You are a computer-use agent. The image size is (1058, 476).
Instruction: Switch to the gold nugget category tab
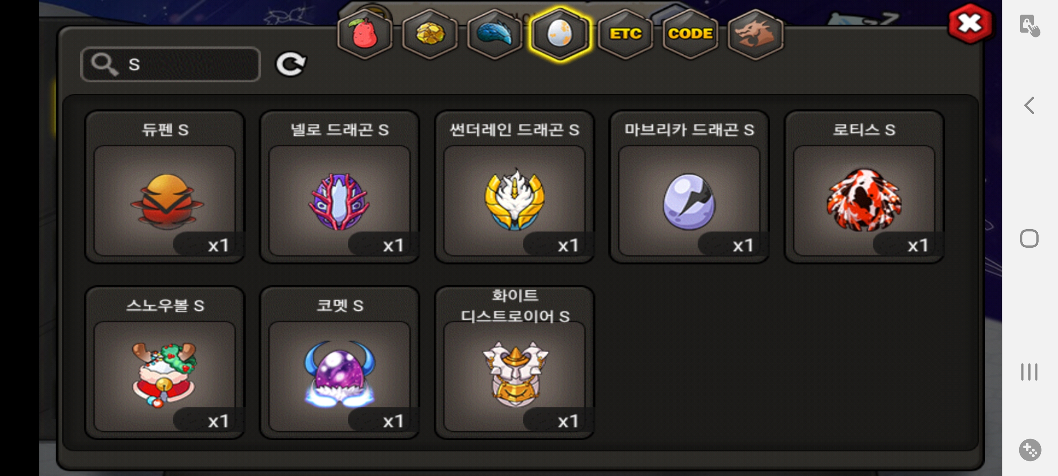[x=430, y=34]
